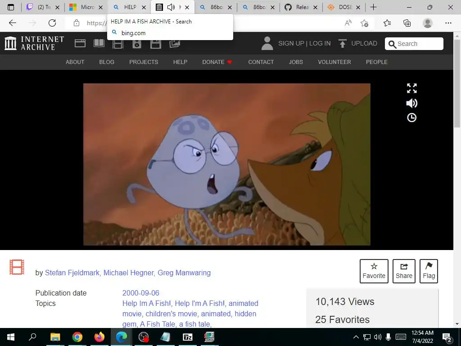Click the Flag button
Screen dimensions: 461x346
429,271
